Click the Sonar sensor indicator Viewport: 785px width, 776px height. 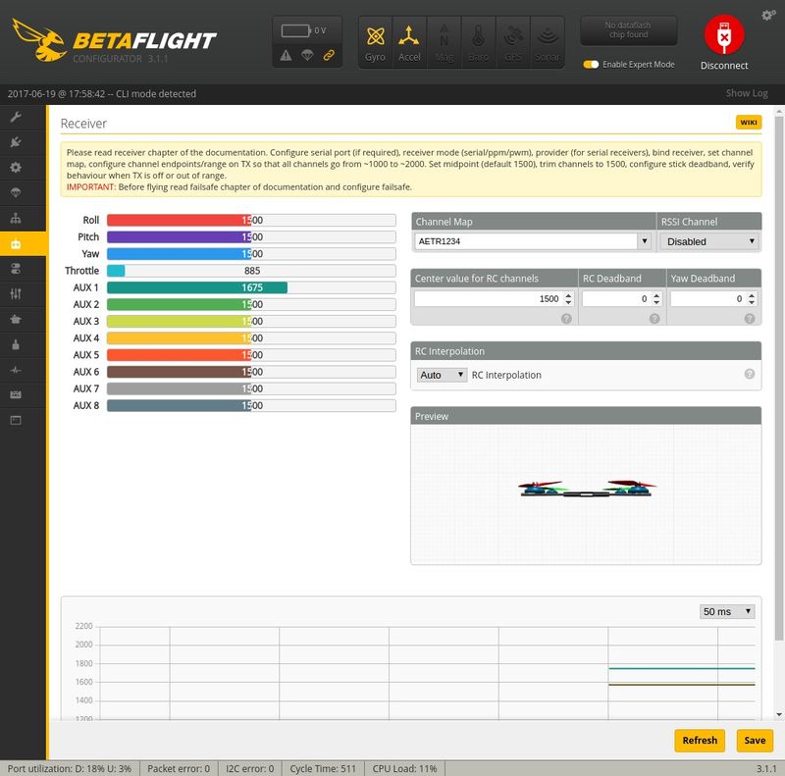(x=548, y=42)
